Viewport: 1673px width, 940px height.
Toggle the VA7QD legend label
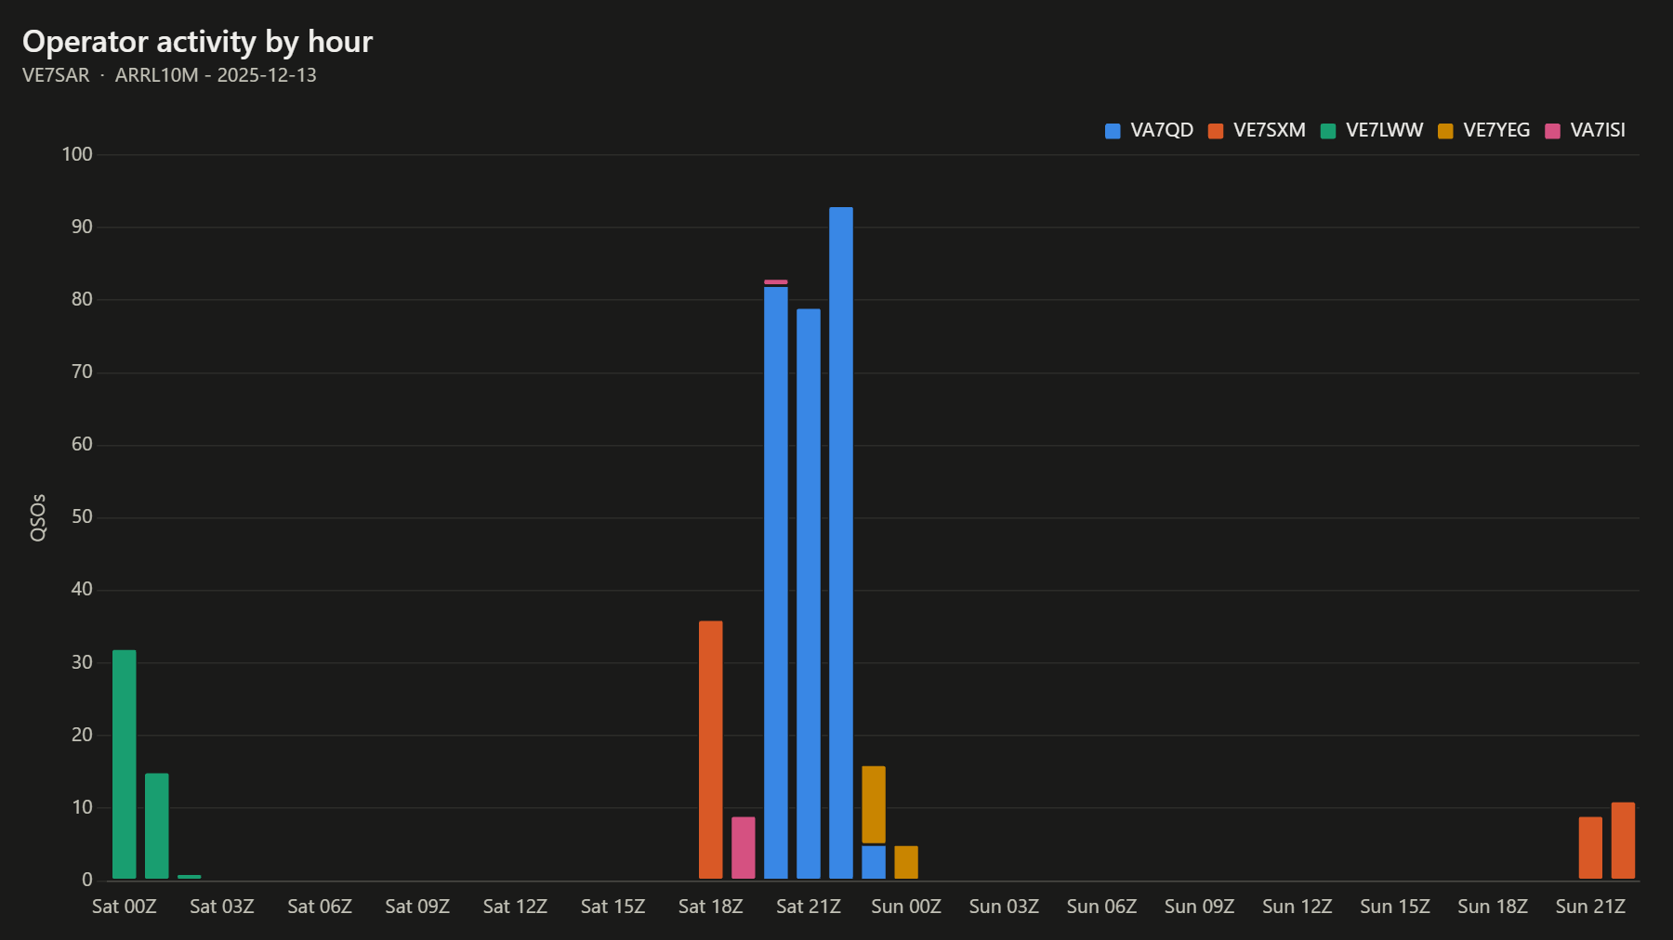(x=1162, y=131)
